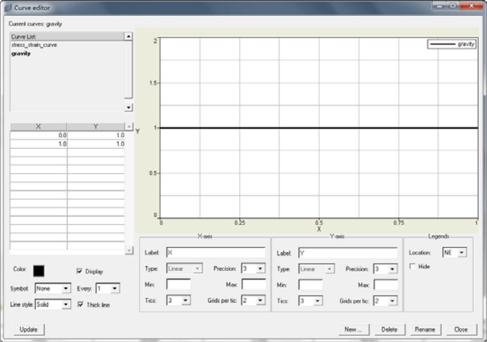Click the Delete curve button

[389, 329]
